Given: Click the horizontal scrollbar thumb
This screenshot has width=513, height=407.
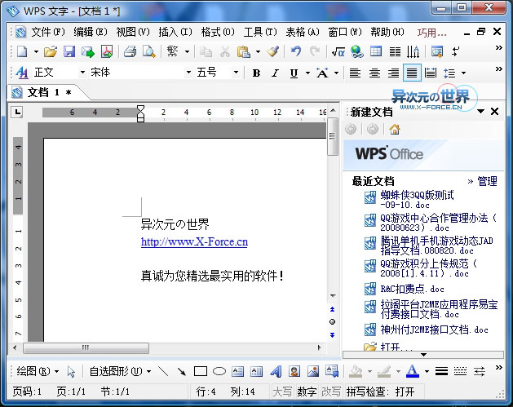Looking at the screenshot, I should click(x=86, y=347).
